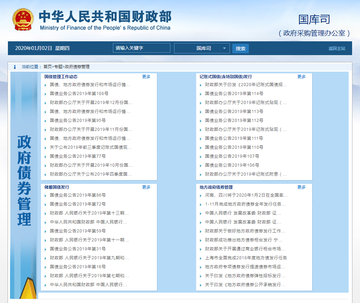Open 更多 for 记账式国债(含特别国债)发行
This screenshot has width=360, height=303.
click(x=301, y=77)
